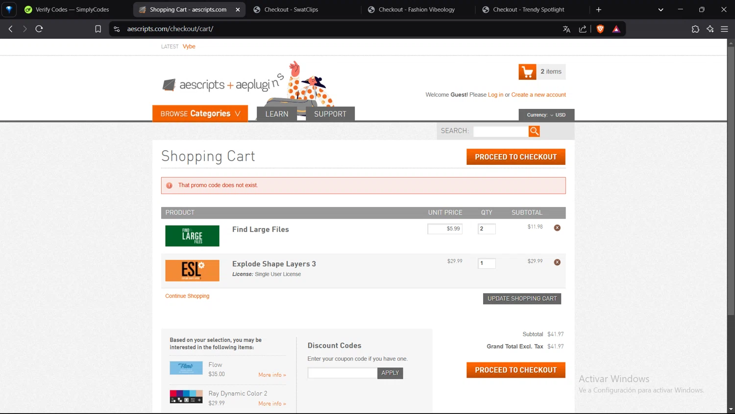Click quantity field for Find Large Files

tap(487, 229)
